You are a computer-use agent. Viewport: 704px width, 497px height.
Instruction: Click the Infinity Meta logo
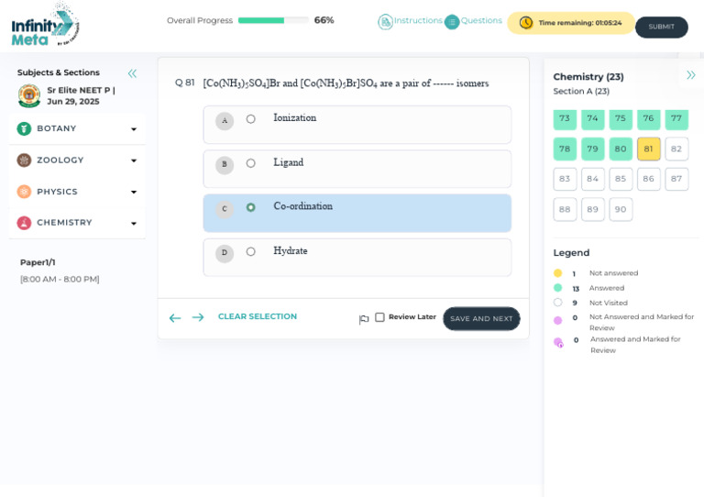pos(45,25)
